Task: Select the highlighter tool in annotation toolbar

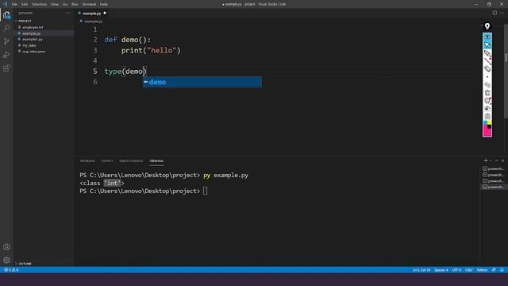Action: [487, 53]
